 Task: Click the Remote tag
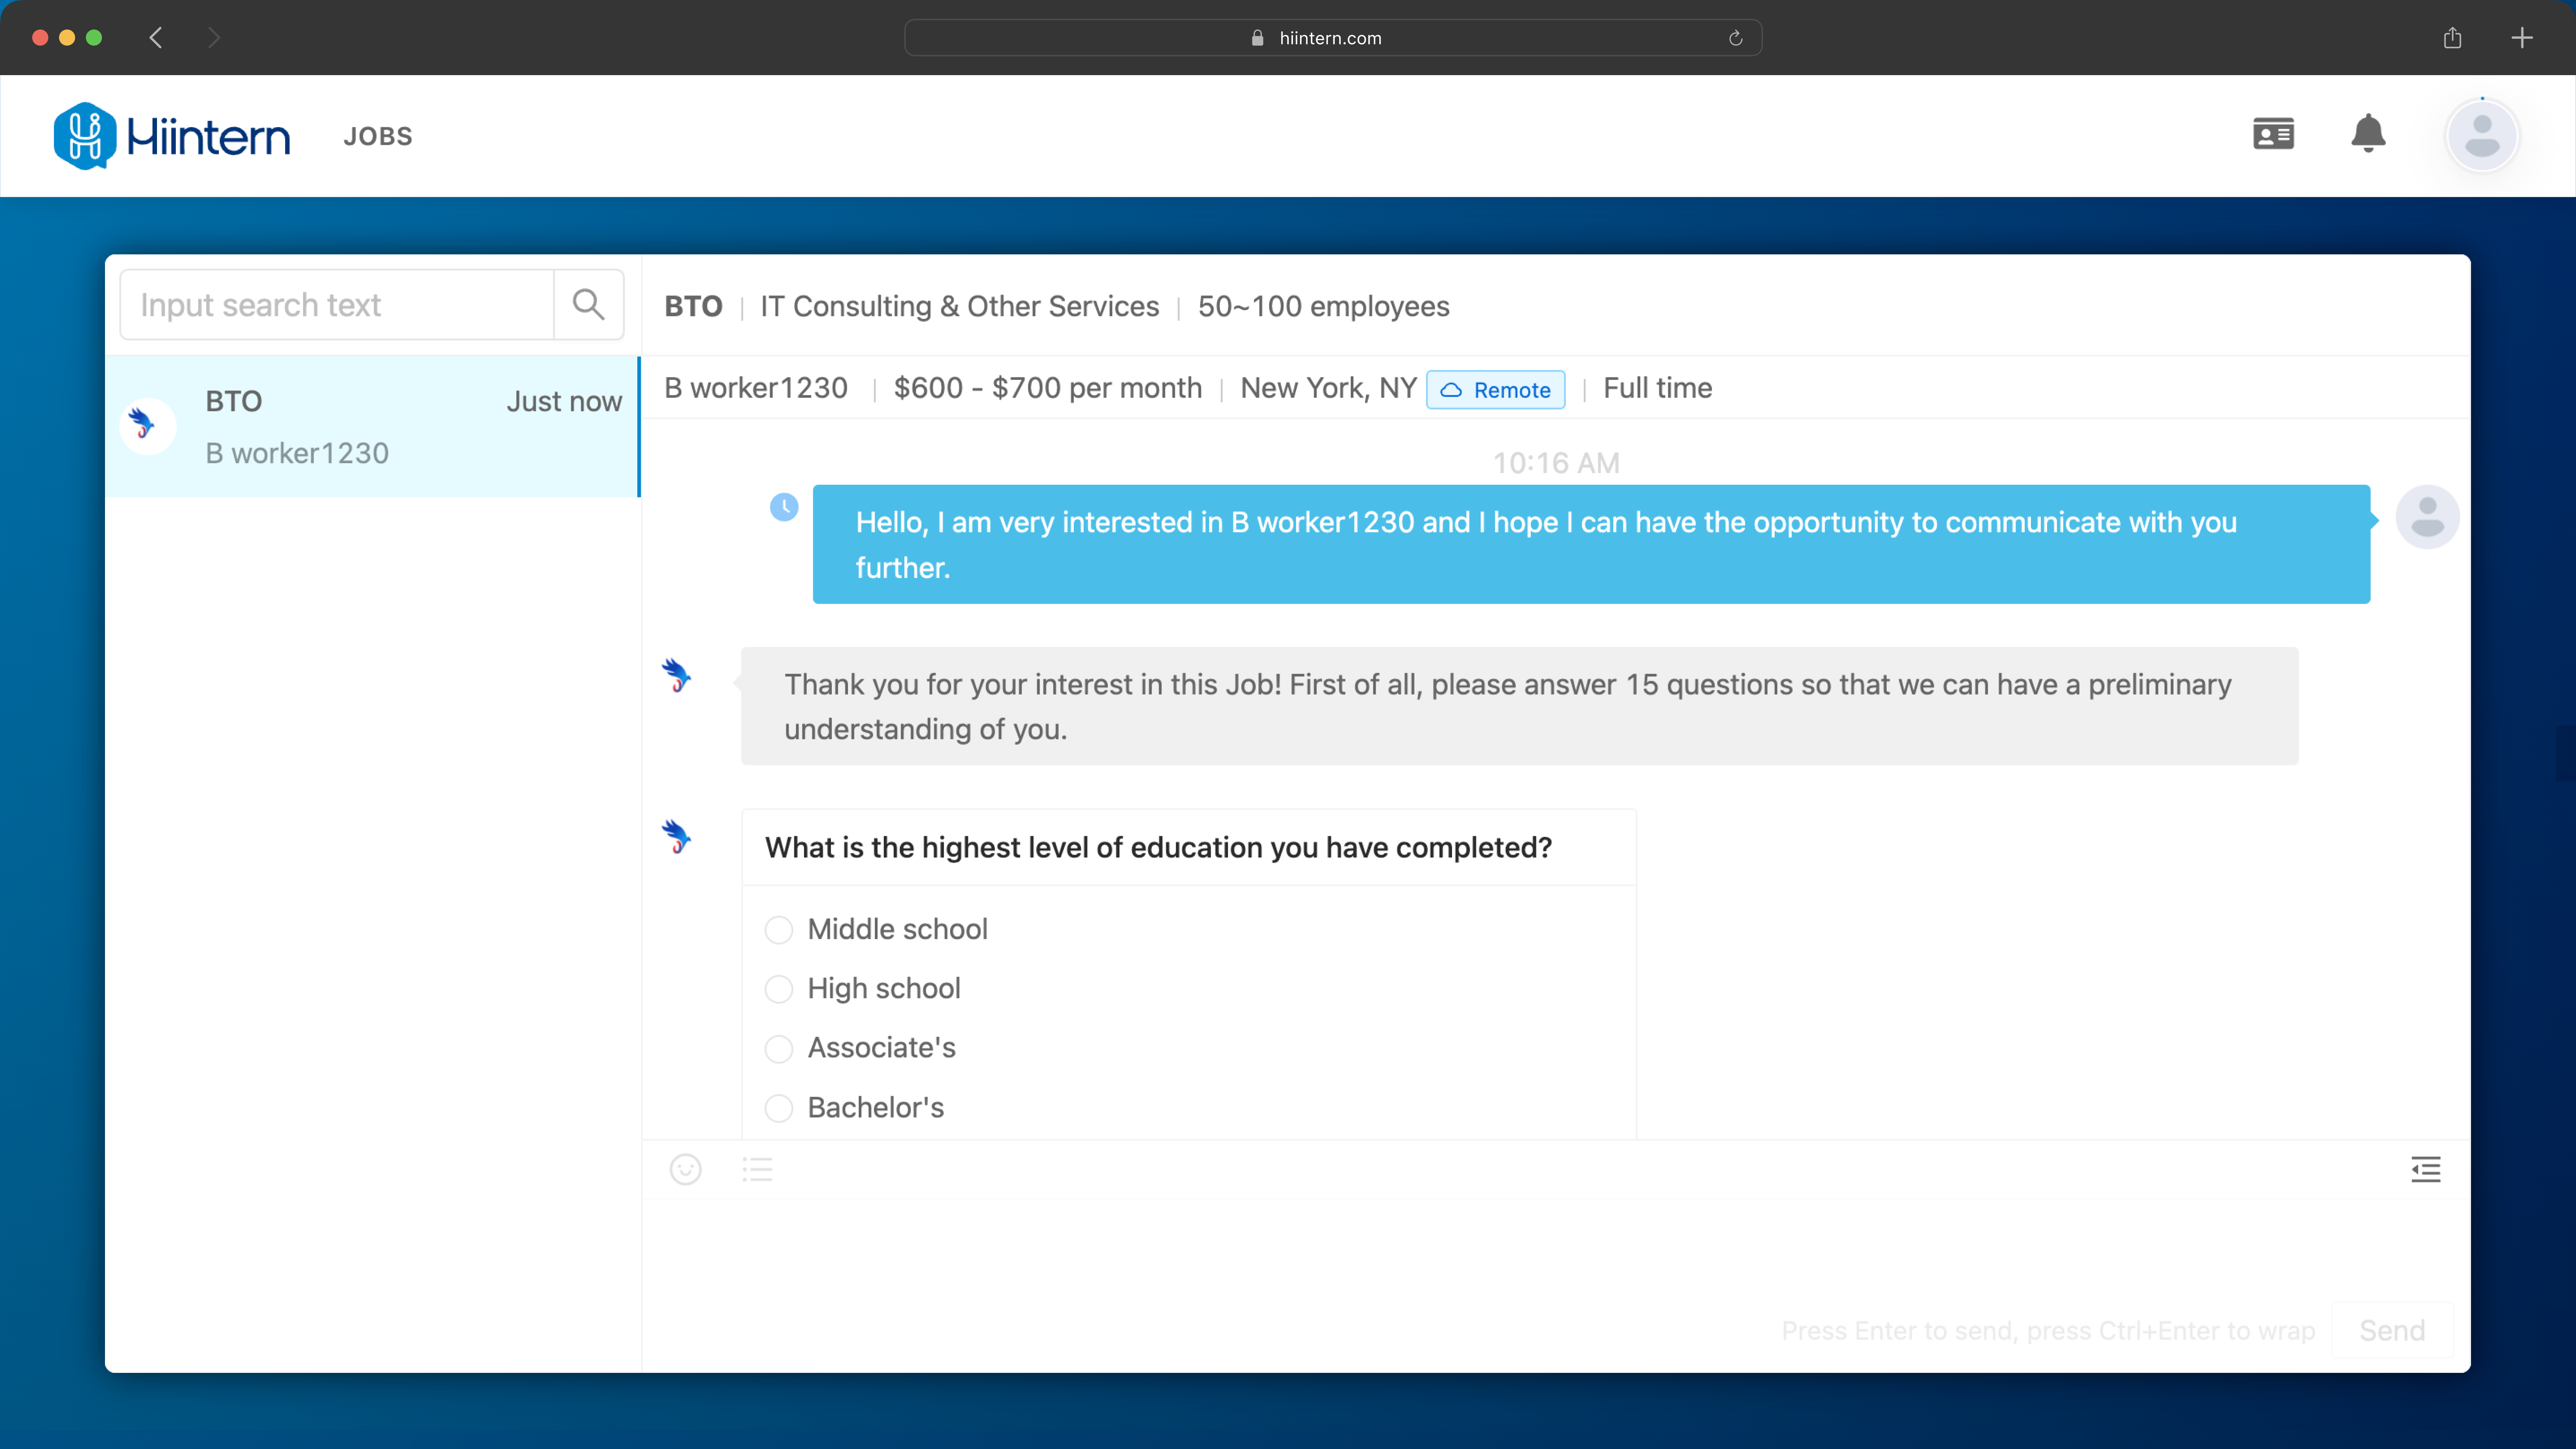click(x=1495, y=390)
